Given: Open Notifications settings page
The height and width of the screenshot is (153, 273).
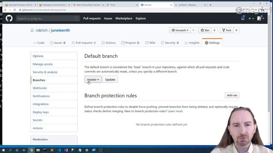Looking at the screenshot, I should pyautogui.click(x=54, y=96).
